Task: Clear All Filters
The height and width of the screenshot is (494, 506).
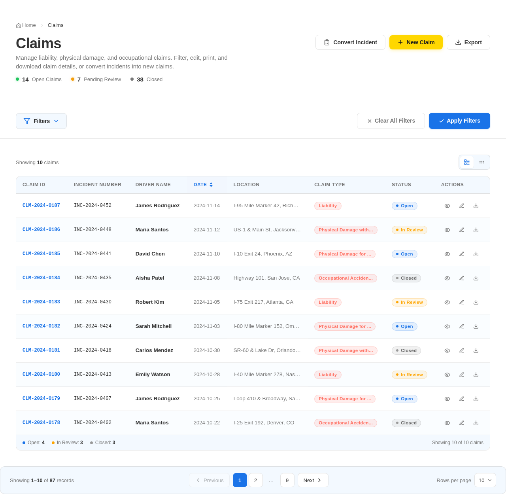Action: (x=391, y=121)
